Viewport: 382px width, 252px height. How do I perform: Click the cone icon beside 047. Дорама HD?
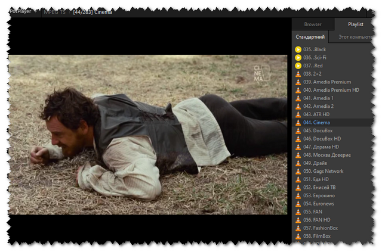[298, 147]
